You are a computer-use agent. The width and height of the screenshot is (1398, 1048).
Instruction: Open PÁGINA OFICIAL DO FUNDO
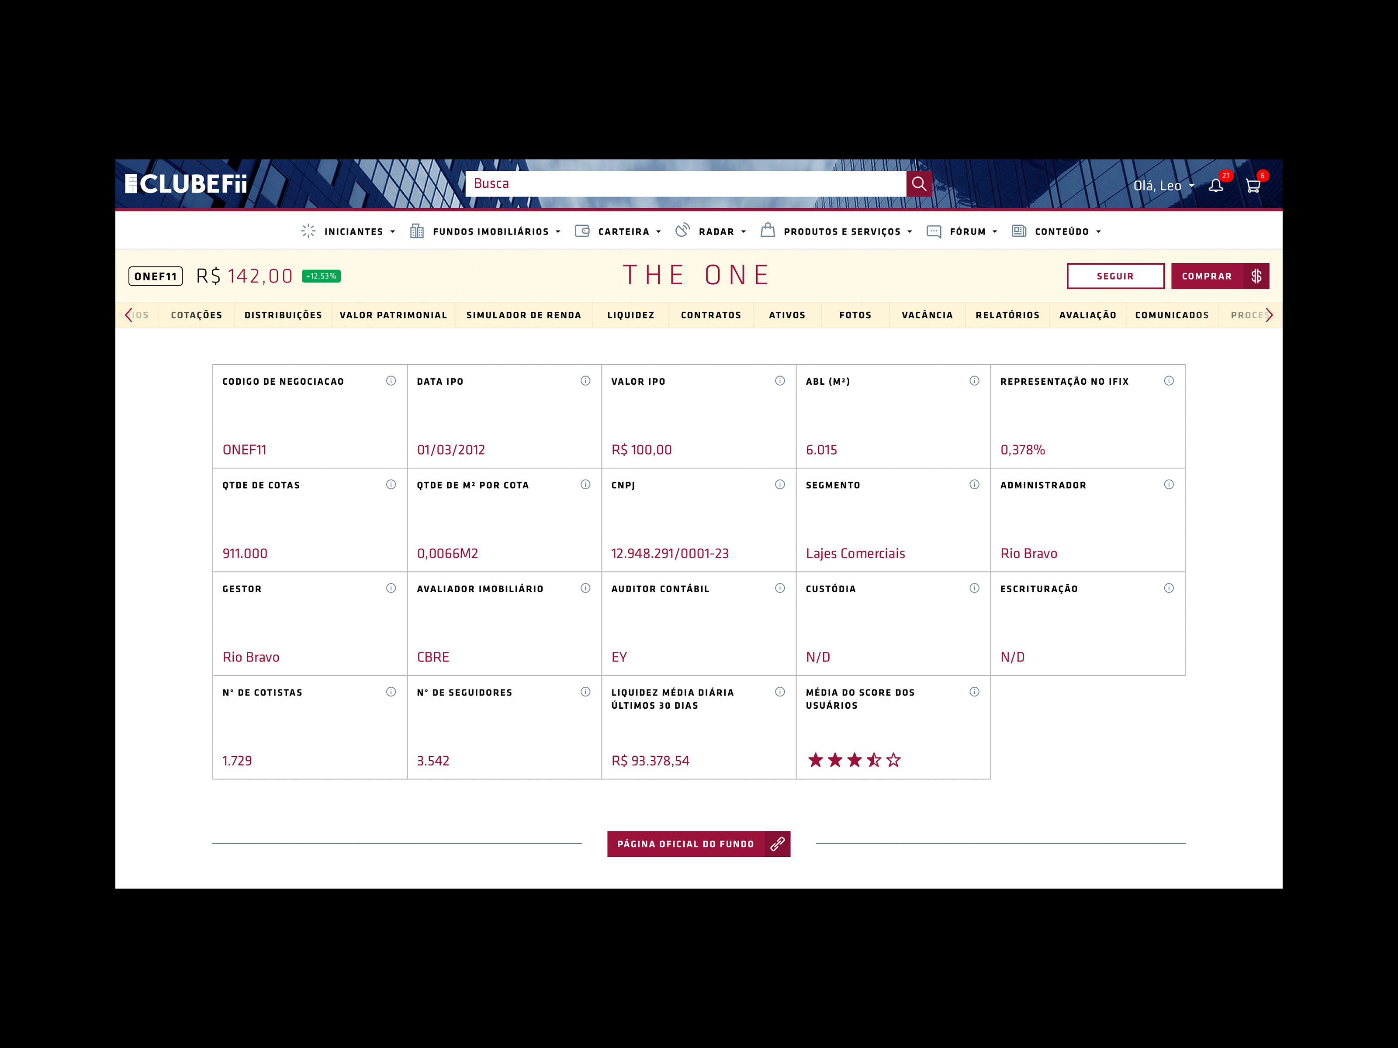pyautogui.click(x=685, y=843)
